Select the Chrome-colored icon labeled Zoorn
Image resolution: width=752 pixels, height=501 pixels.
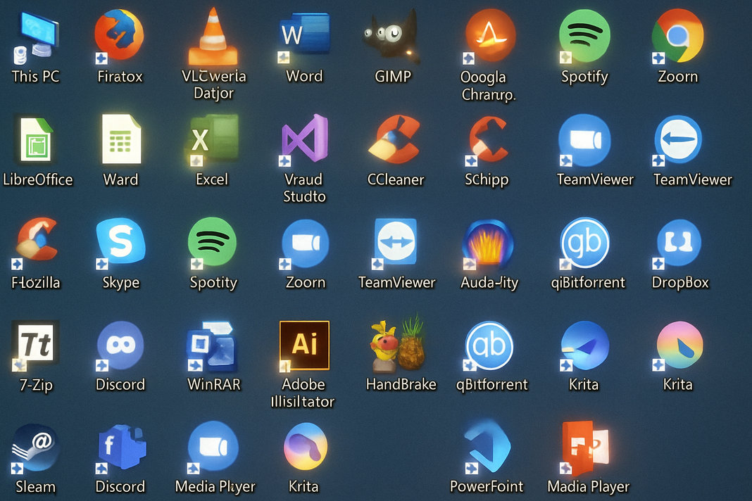click(x=677, y=36)
